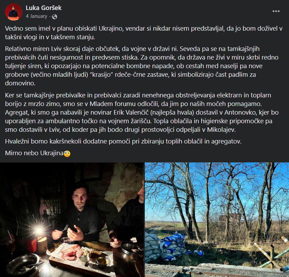View the candlelit dinner photo

point(72,220)
